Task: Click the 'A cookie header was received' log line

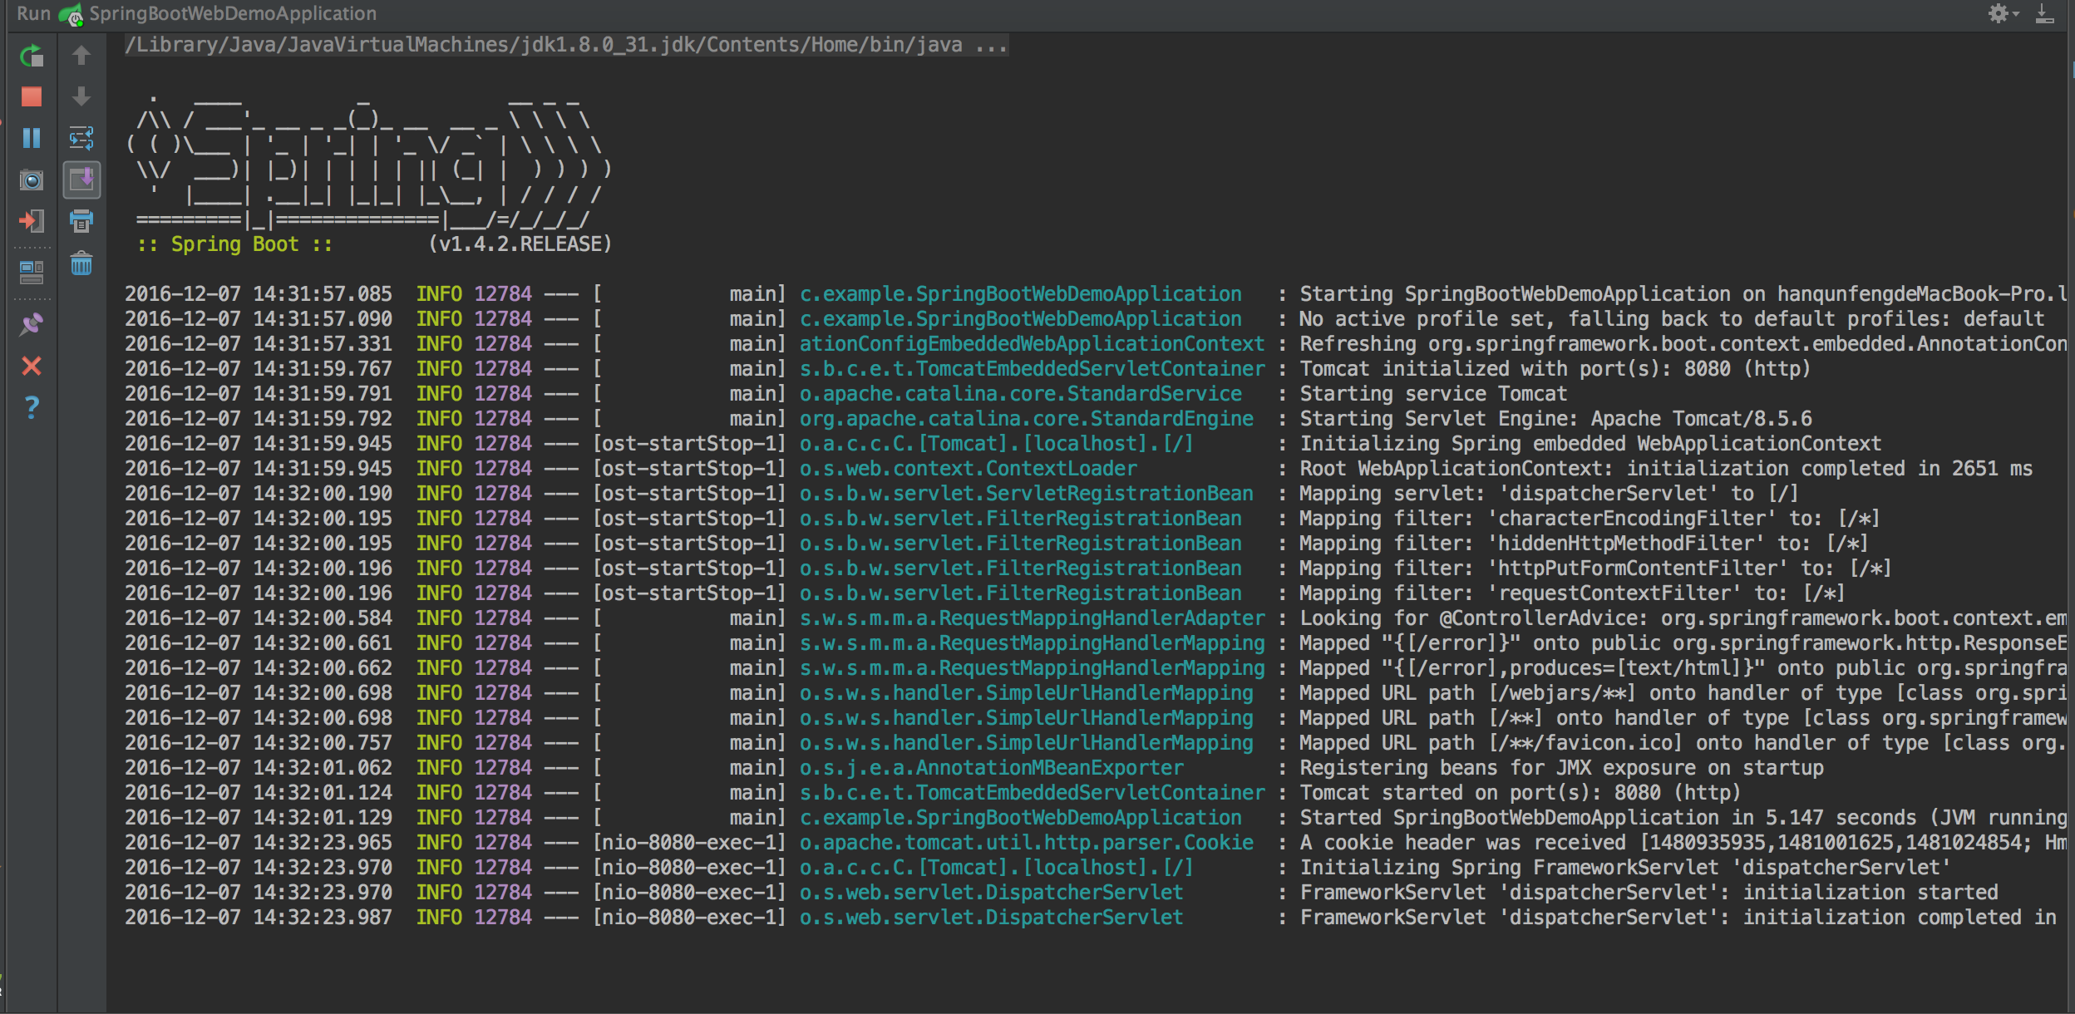Action: (1683, 843)
